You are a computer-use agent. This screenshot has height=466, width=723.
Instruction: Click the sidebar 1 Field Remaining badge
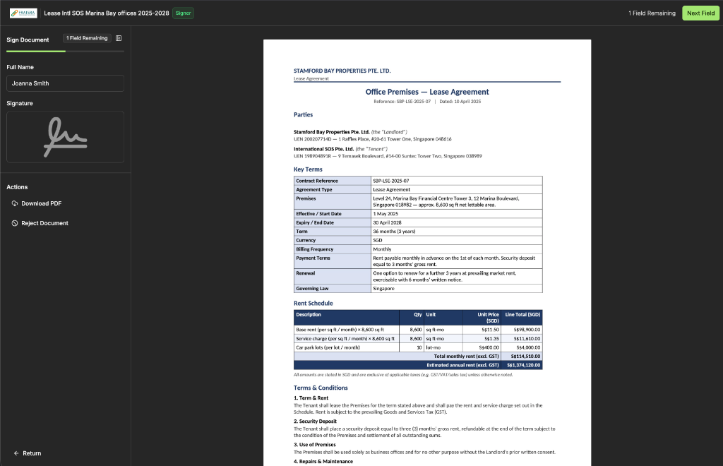87,38
